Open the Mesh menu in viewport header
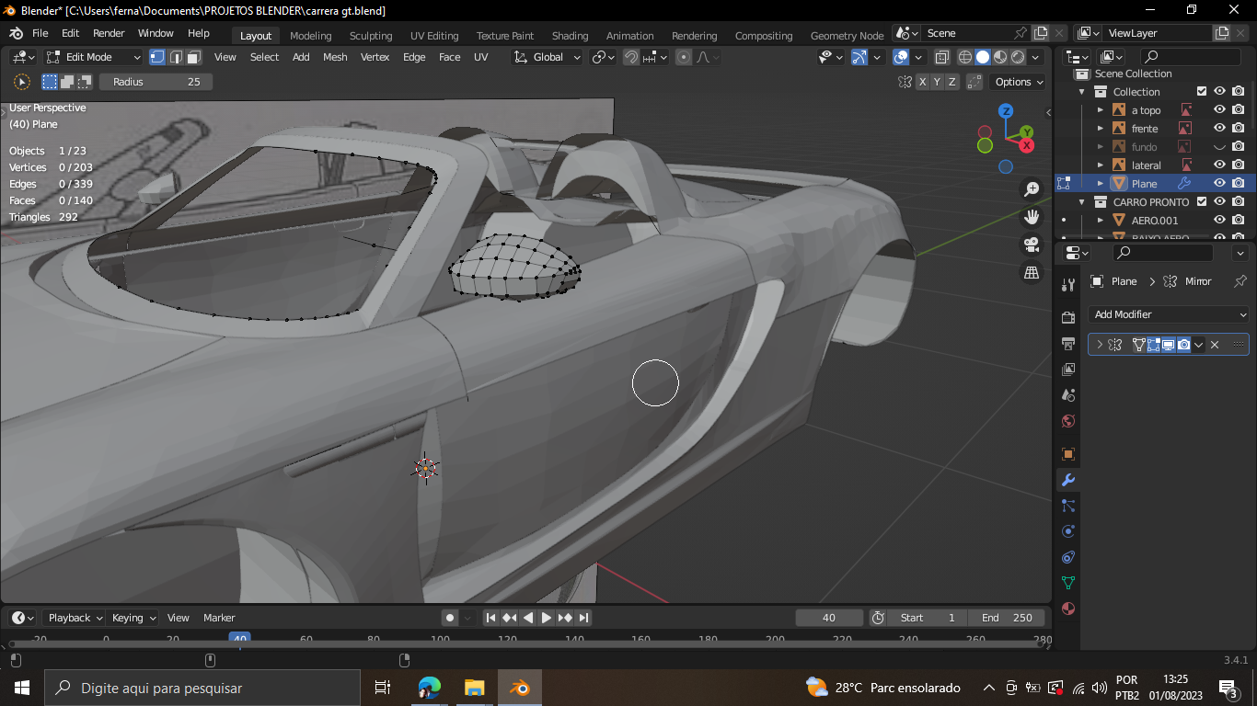Viewport: 1257px width, 706px height. click(x=335, y=57)
